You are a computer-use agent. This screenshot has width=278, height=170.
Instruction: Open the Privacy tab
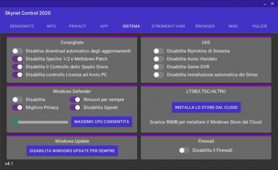click(x=78, y=26)
